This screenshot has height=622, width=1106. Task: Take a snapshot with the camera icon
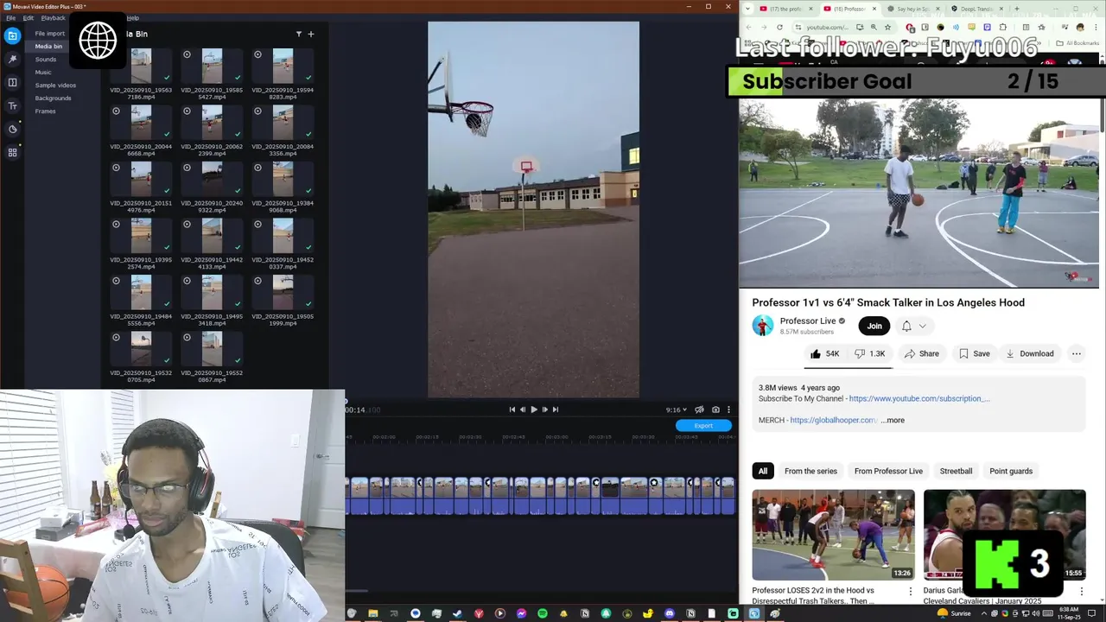pyautogui.click(x=715, y=409)
